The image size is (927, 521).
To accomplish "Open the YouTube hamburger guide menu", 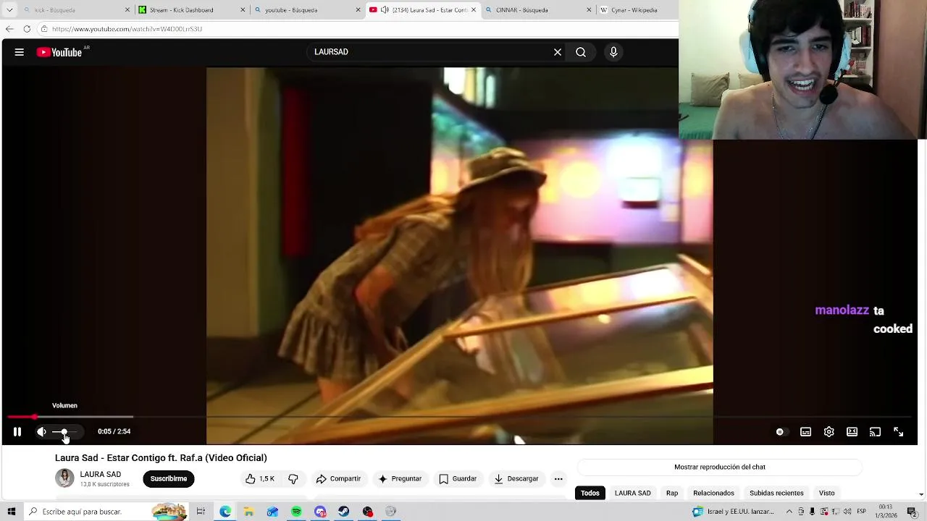I will 20,52.
